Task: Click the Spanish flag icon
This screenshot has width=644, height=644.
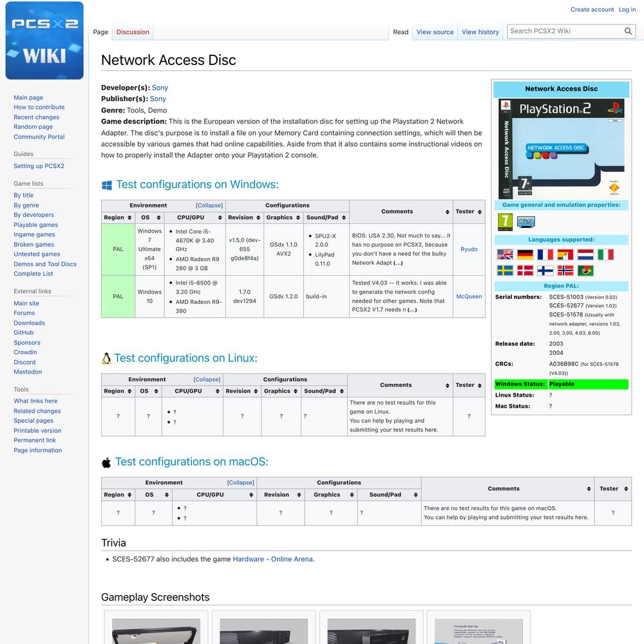Action: coord(565,254)
